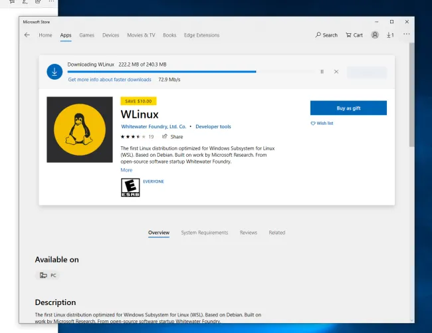The height and width of the screenshot is (333, 432).
Task: Cancel the WLinux download
Action: pyautogui.click(x=336, y=72)
